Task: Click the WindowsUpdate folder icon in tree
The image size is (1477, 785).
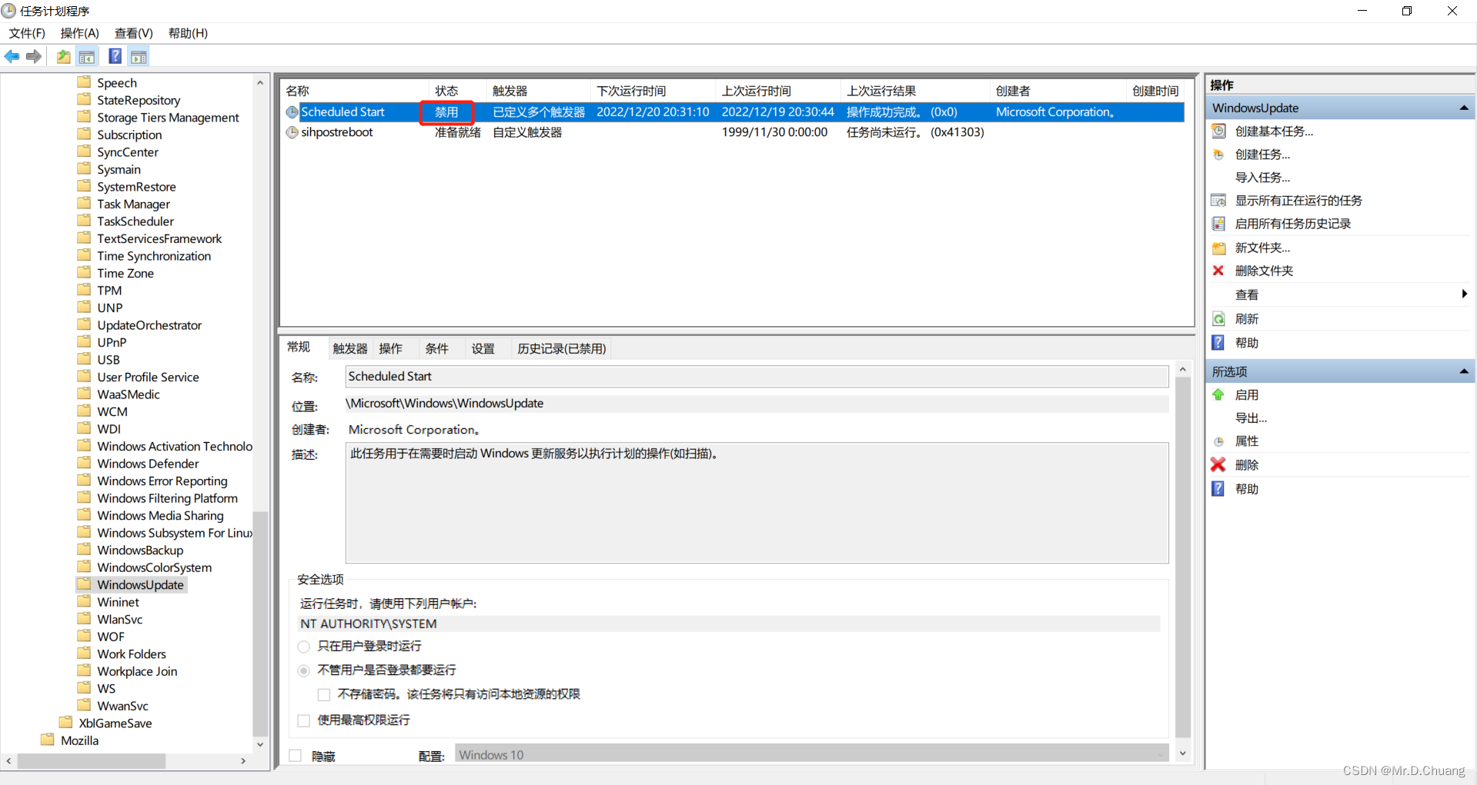Action: [x=84, y=584]
